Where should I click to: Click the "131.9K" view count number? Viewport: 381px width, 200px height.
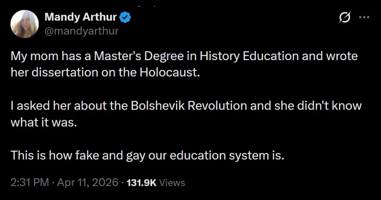(x=141, y=183)
